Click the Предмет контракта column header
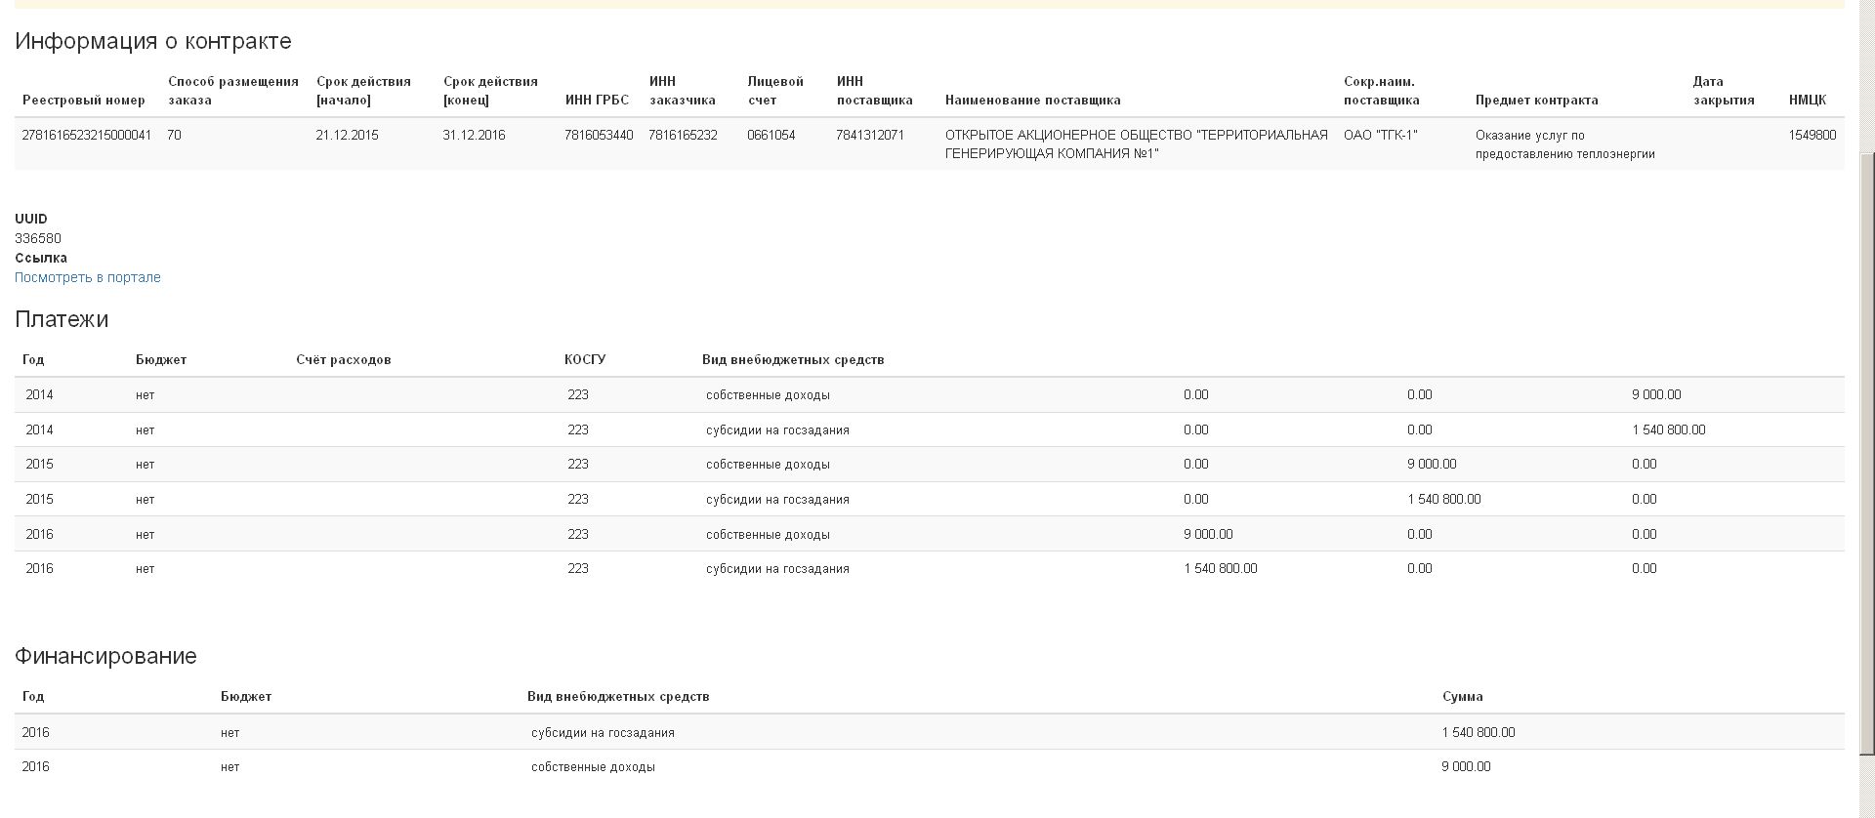The width and height of the screenshot is (1875, 818). [x=1536, y=101]
